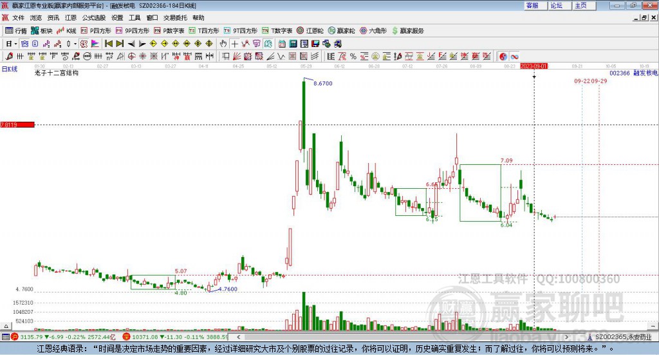Screen dimensions: 659x355
Task: Open the T四方形 time square
Action: [204, 31]
